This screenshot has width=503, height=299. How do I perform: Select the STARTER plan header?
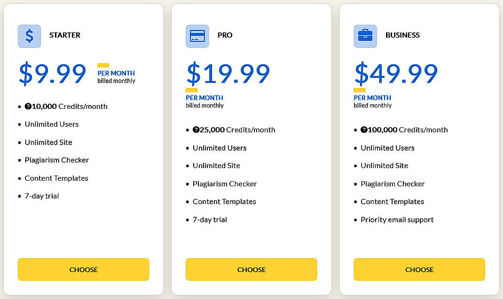click(65, 35)
